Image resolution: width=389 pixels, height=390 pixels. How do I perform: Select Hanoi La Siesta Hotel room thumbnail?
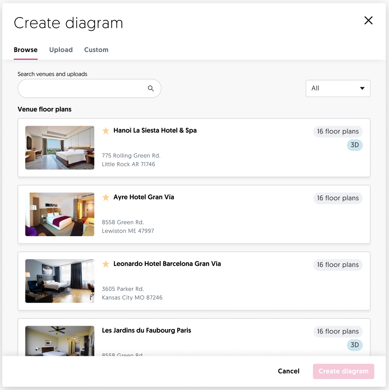pos(60,148)
